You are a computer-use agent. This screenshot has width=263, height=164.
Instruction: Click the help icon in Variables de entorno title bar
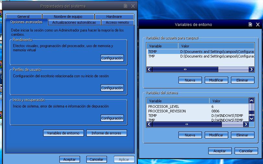(250, 24)
